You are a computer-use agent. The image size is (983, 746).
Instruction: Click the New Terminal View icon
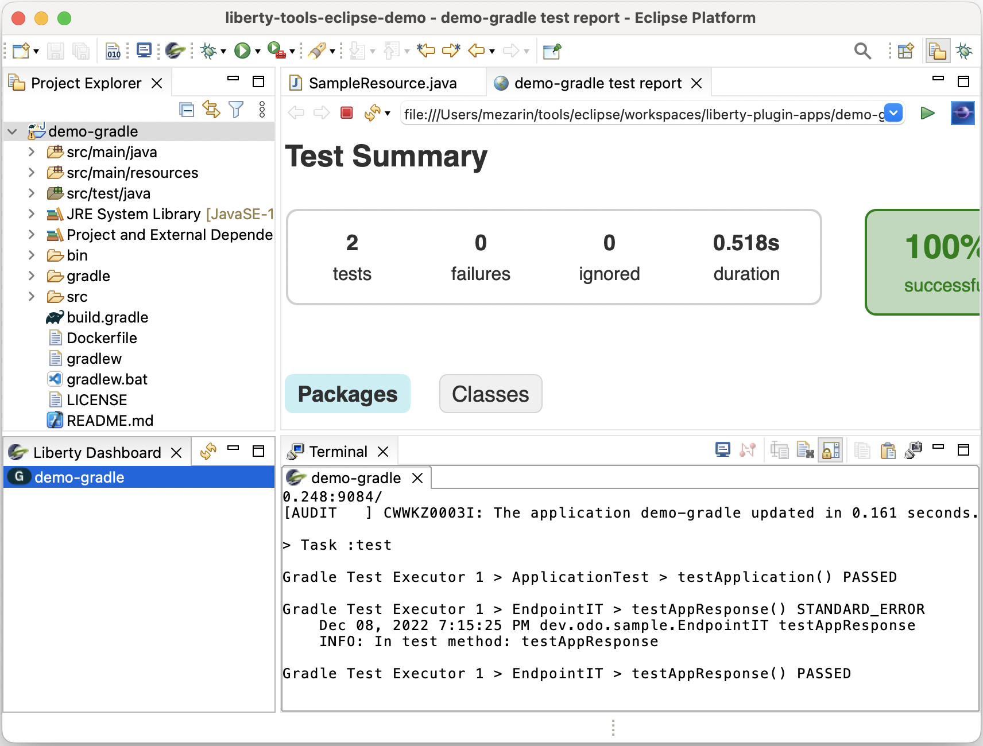(x=913, y=450)
